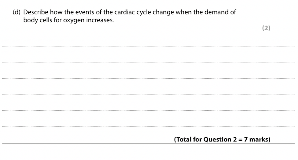
Task: Click the solid rule below the total
Action: [148, 144]
